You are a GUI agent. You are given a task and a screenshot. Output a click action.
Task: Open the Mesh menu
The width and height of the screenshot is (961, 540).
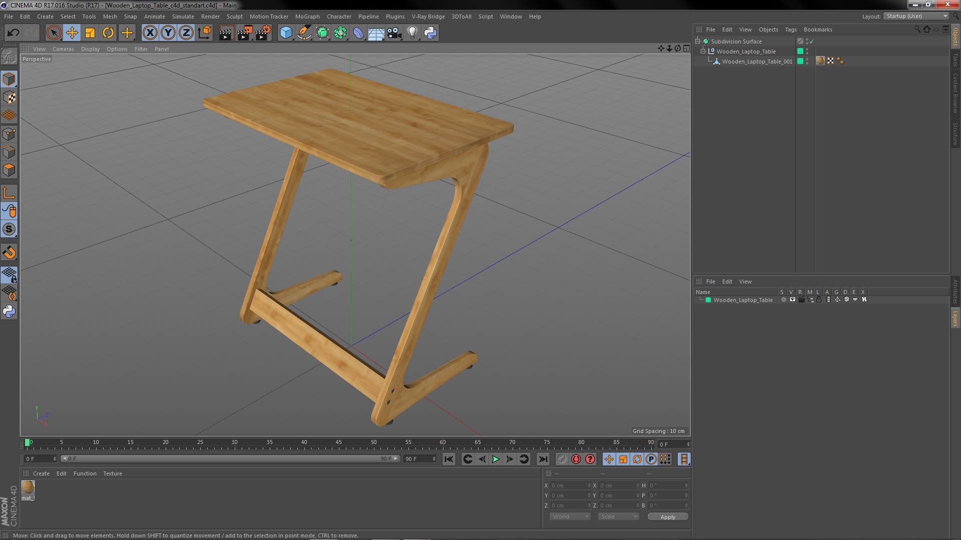110,16
